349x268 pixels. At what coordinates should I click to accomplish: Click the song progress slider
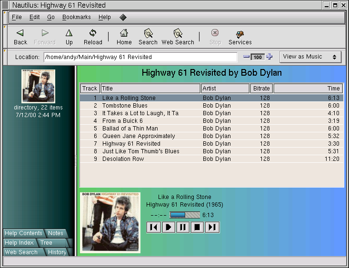[x=185, y=215]
